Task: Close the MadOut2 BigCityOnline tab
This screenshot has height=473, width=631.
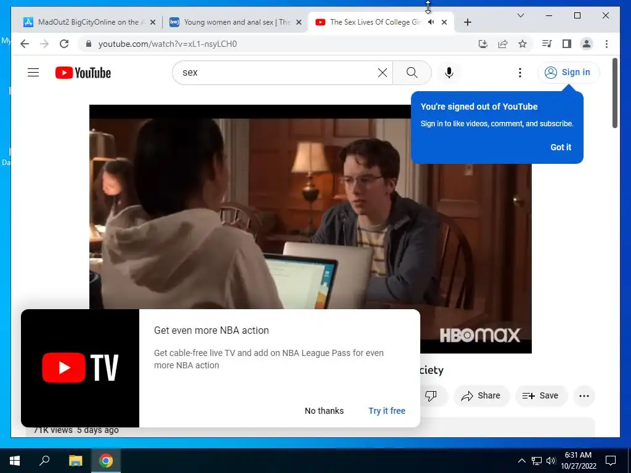Action: (153, 22)
